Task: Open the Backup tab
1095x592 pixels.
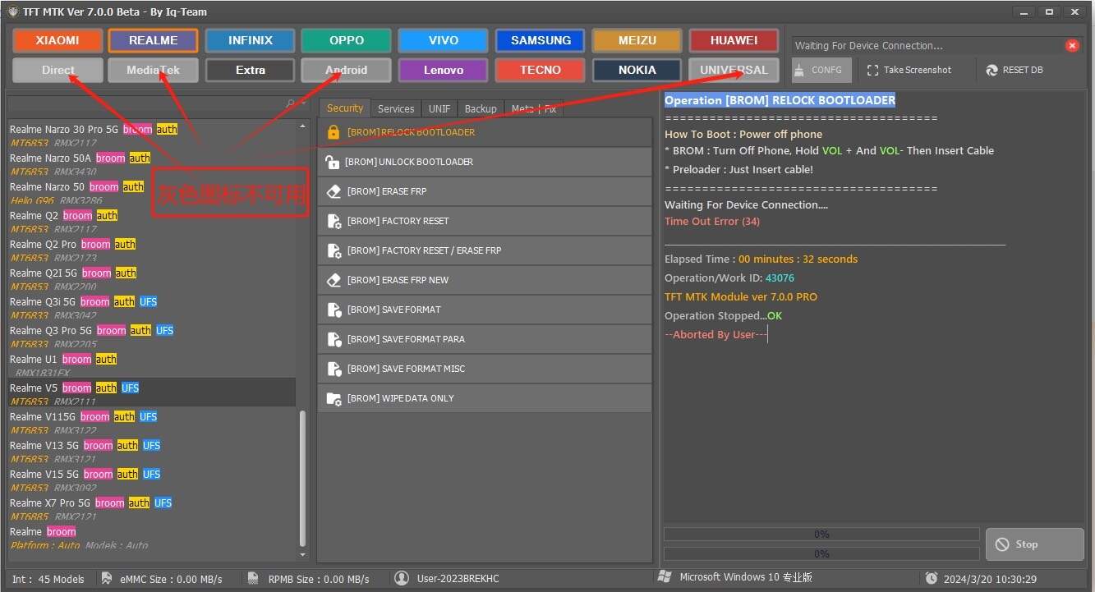Action: click(x=480, y=108)
